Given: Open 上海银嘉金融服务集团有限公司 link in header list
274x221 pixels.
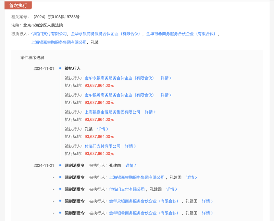Looking at the screenshot, I should tap(59, 42).
